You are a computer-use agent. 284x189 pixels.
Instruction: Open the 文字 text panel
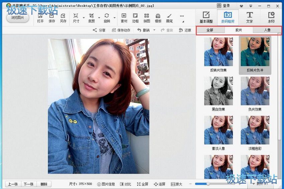(249, 17)
